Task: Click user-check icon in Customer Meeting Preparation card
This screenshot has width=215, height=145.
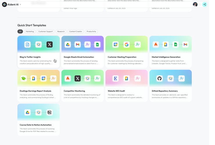Action: point(137,44)
